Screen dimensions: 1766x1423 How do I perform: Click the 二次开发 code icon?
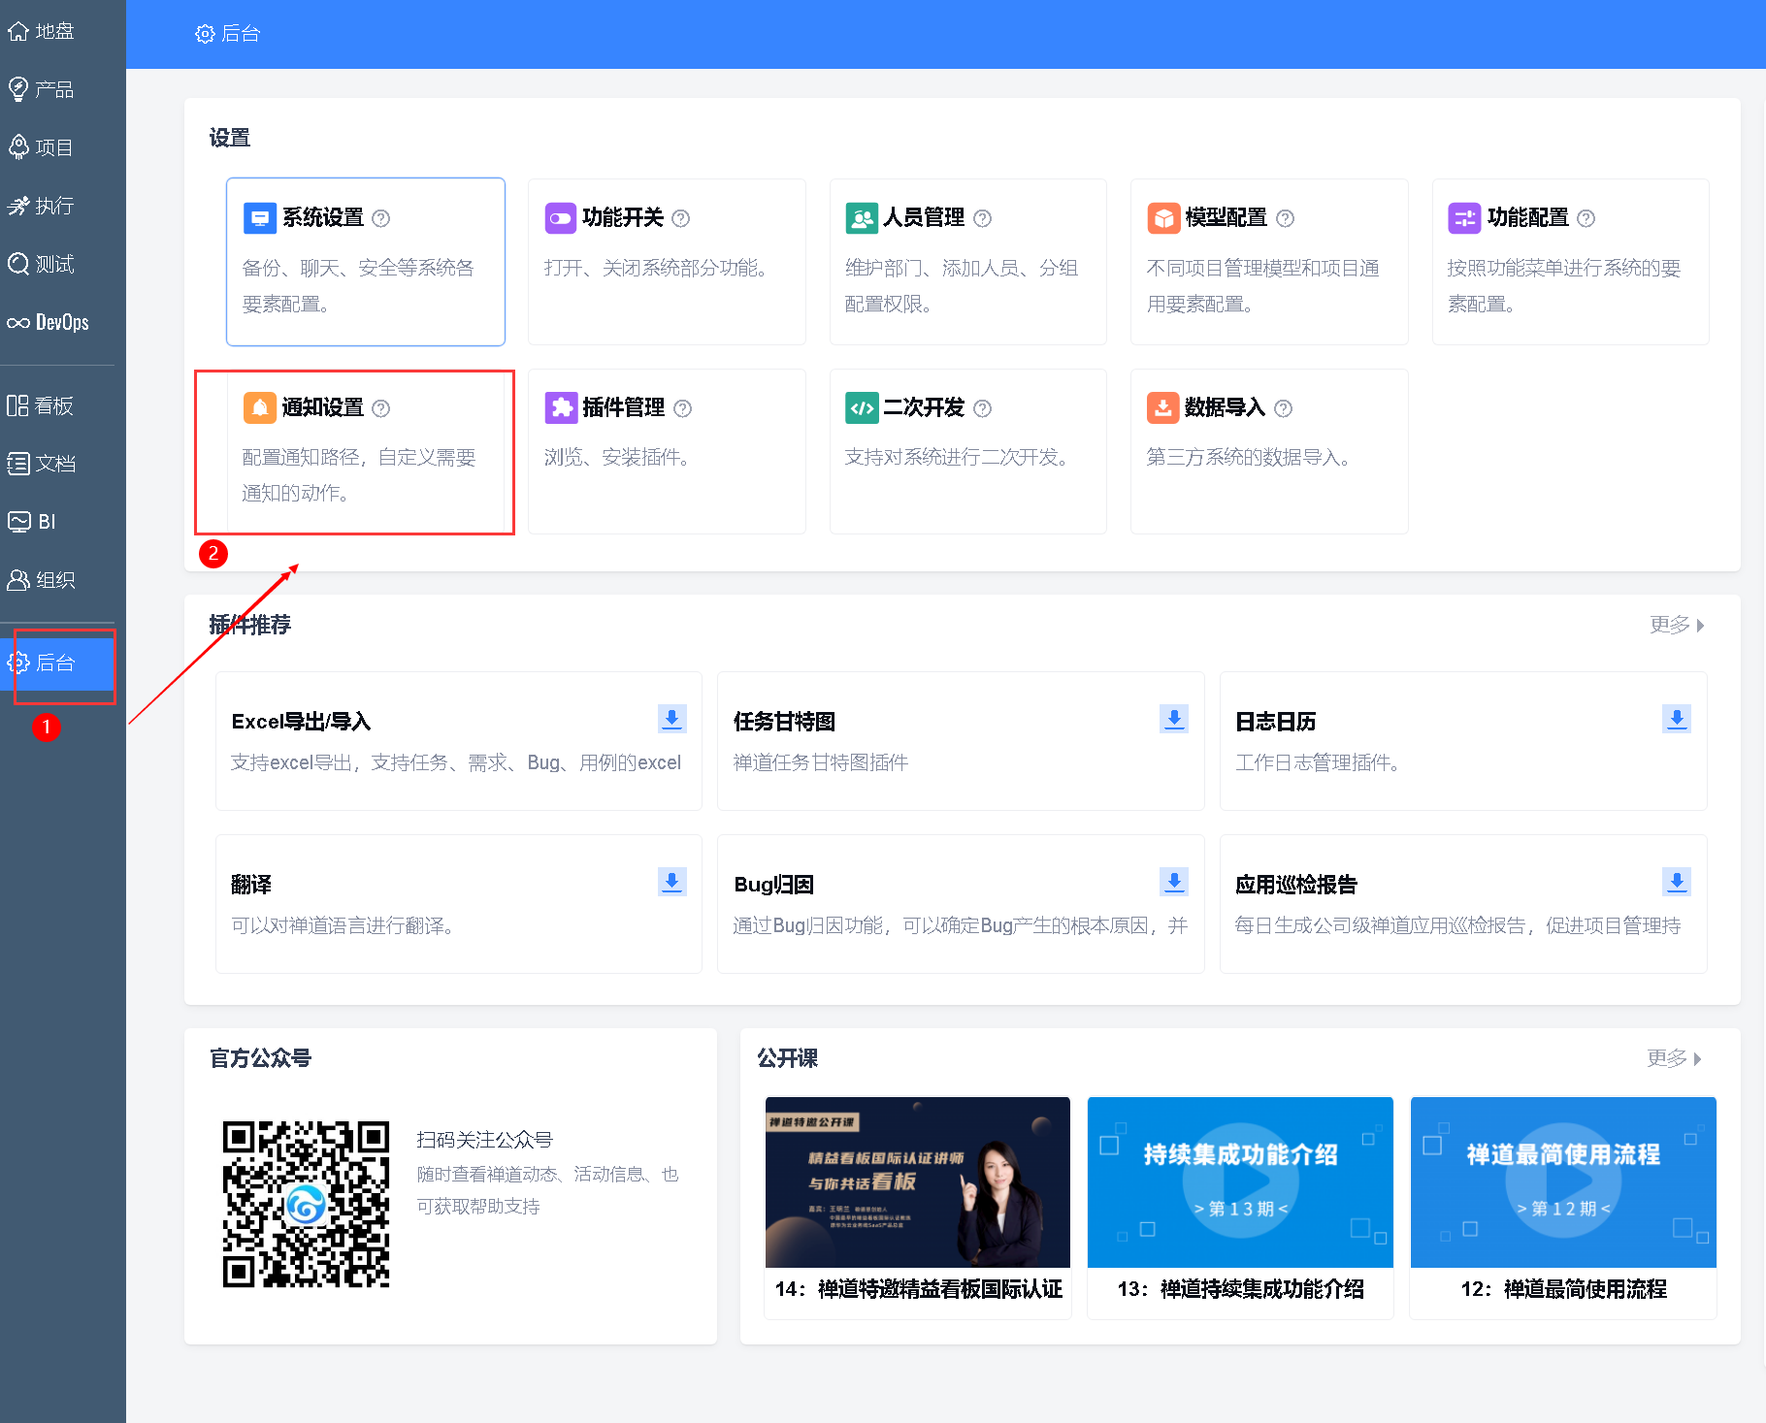click(x=862, y=408)
